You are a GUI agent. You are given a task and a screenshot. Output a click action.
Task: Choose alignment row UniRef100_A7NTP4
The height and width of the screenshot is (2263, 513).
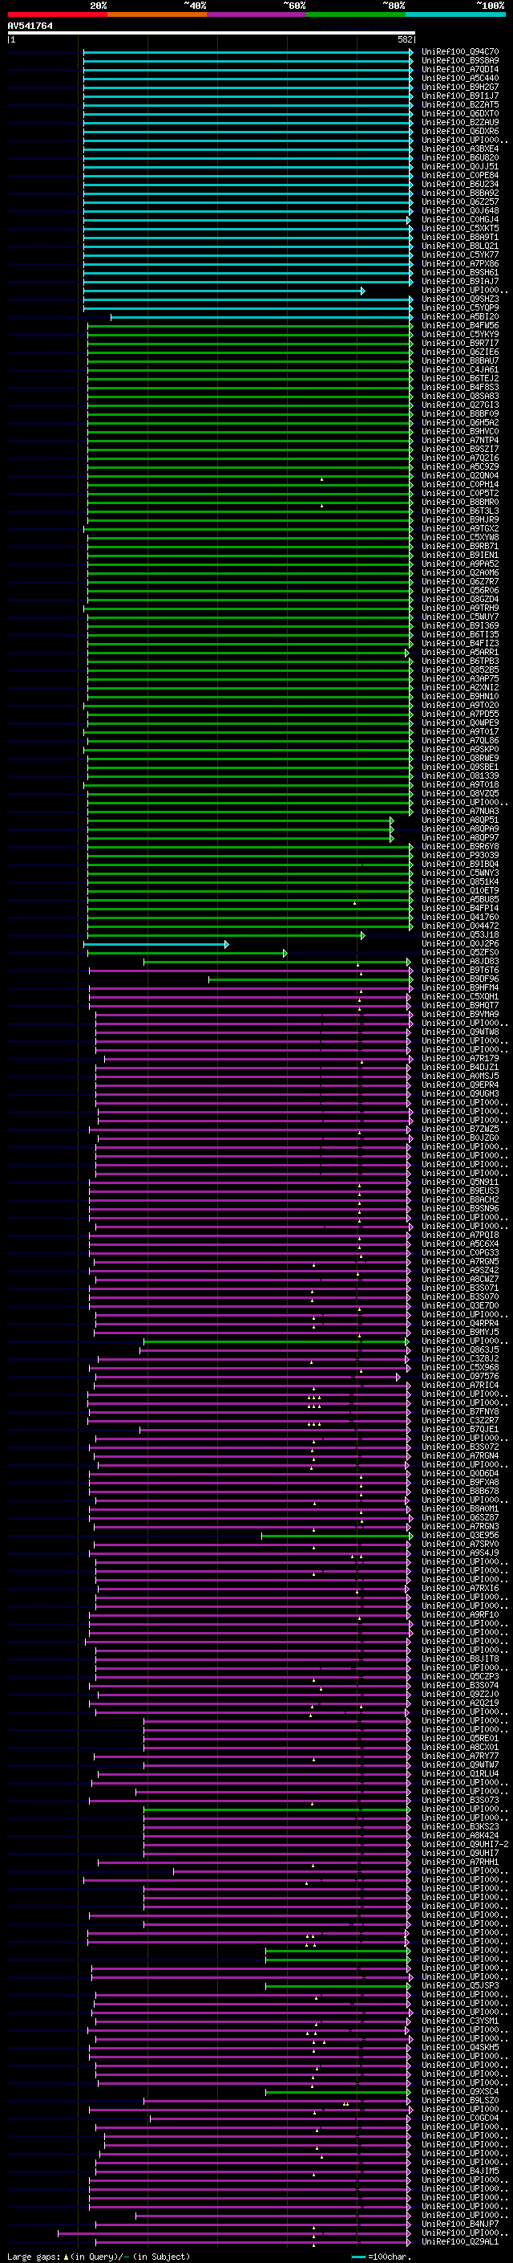tap(460, 440)
